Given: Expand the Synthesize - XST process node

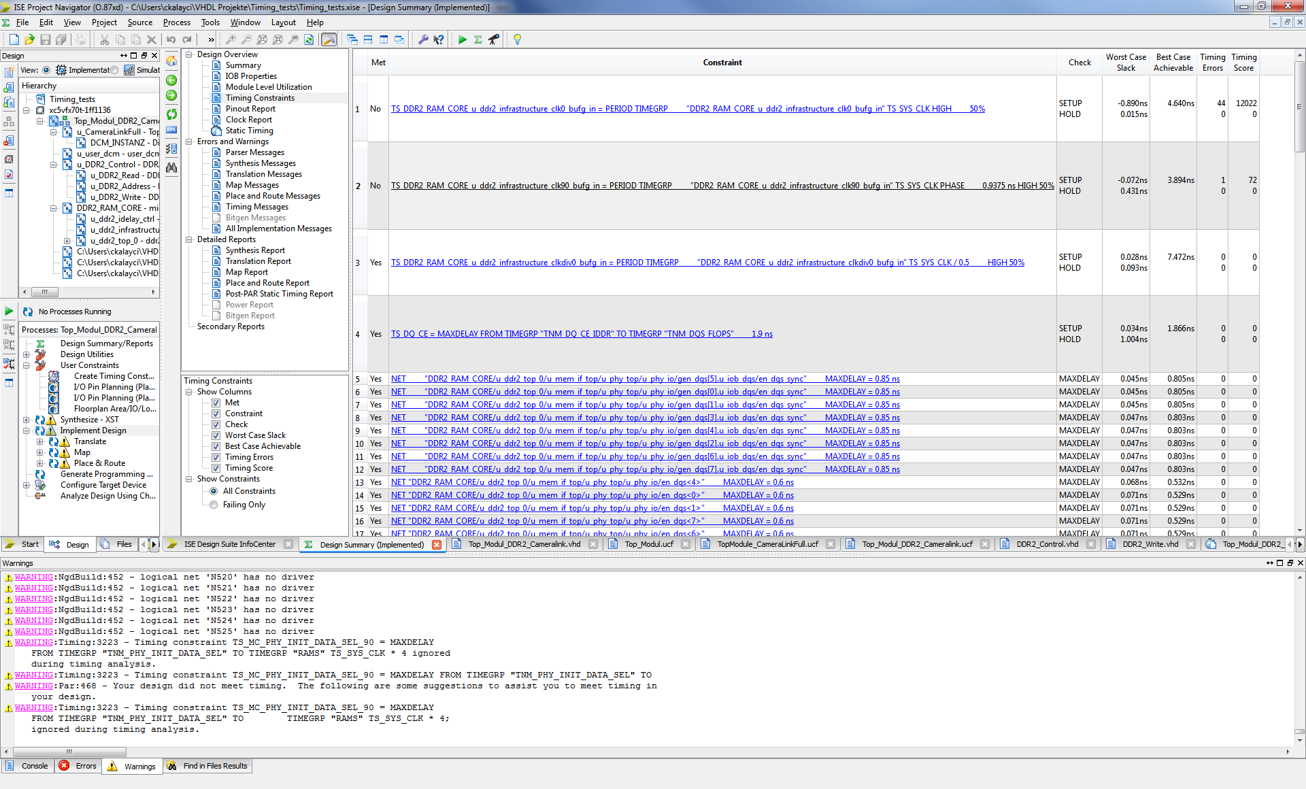Looking at the screenshot, I should tap(27, 420).
